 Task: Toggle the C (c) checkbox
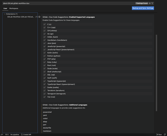tap(44, 24)
